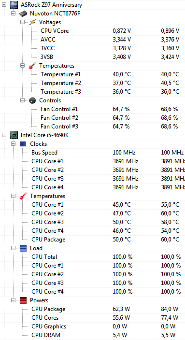Select the CPU DRAM power row
This screenshot has height=340, width=185.
[92, 335]
